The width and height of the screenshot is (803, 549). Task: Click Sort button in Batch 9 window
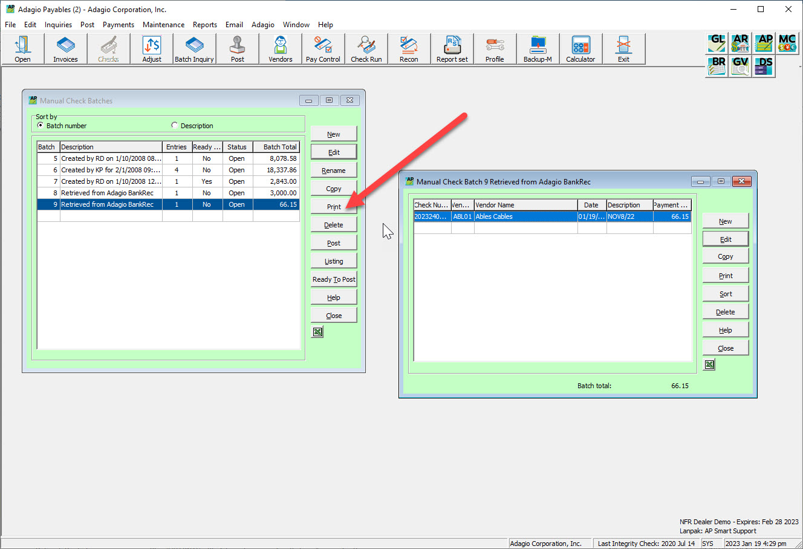(726, 294)
